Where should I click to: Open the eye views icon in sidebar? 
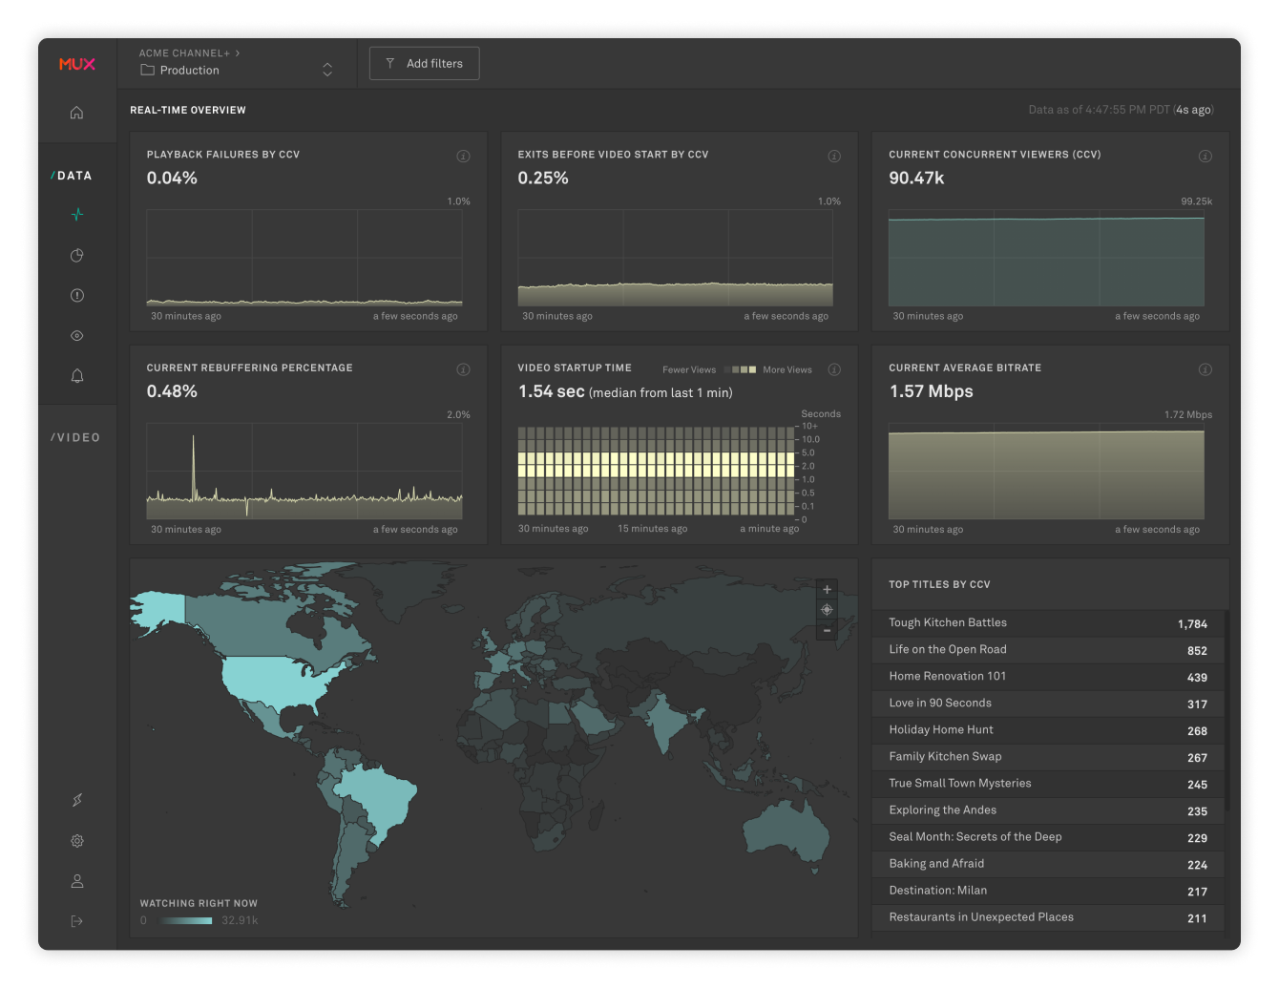coord(77,335)
